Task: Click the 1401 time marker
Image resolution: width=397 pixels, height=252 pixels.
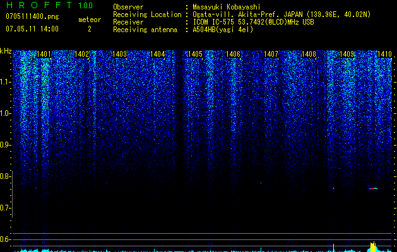Action: click(44, 54)
